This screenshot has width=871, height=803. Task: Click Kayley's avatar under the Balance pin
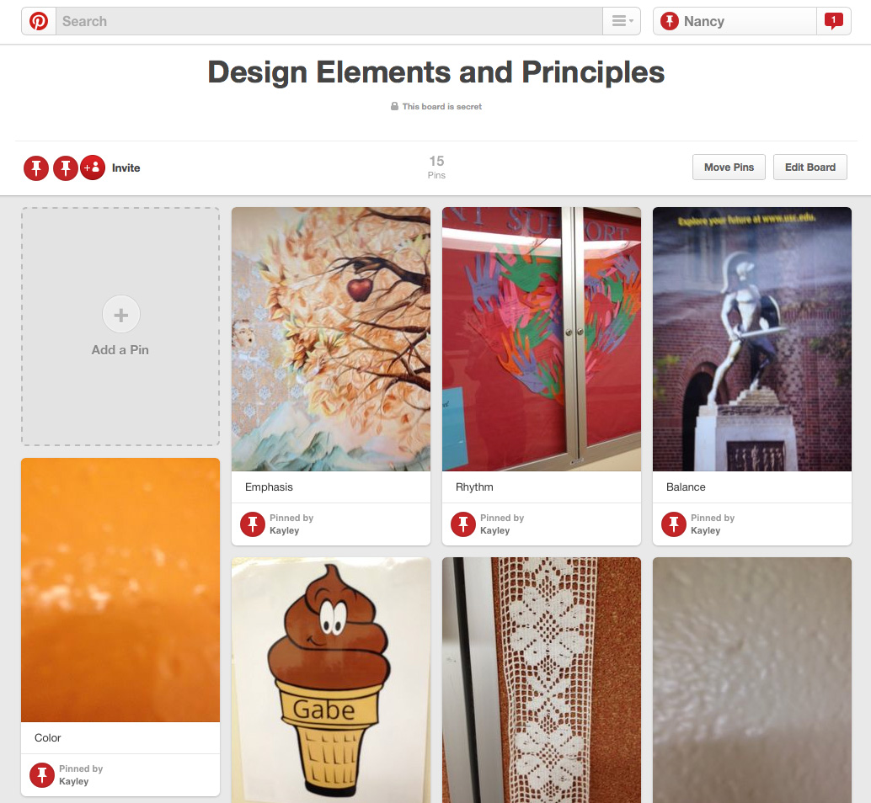pos(674,524)
